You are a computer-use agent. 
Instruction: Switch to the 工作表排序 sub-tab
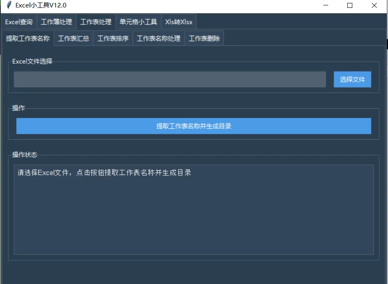click(113, 39)
